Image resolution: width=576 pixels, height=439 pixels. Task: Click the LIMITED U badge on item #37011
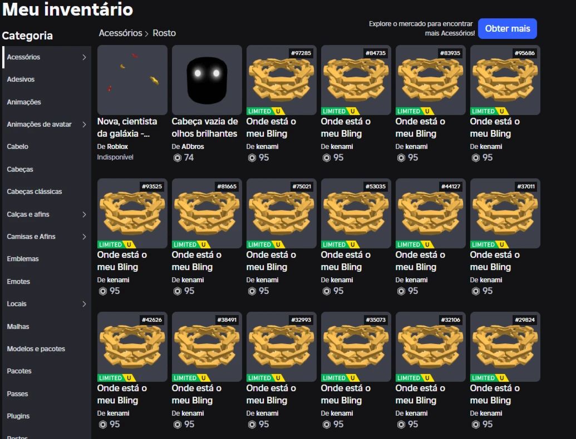click(489, 245)
